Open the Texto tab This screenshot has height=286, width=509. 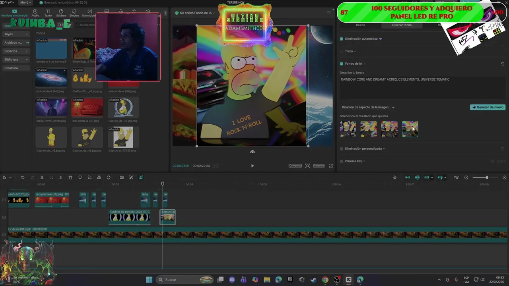pos(48,13)
